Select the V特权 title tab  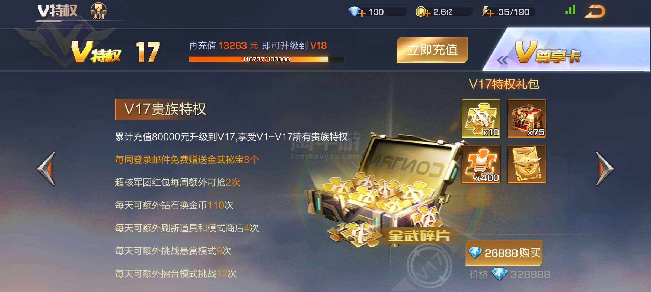(58, 11)
